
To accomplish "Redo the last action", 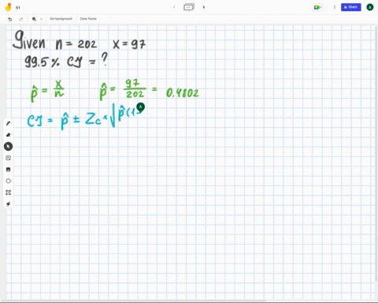I will pyautogui.click(x=20, y=19).
